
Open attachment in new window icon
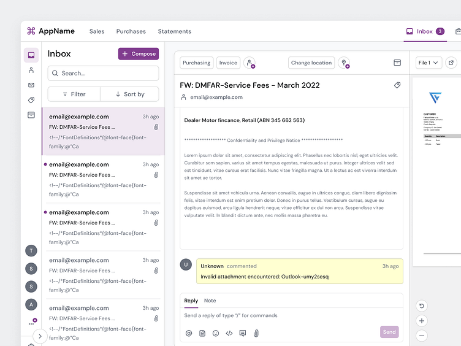point(451,63)
